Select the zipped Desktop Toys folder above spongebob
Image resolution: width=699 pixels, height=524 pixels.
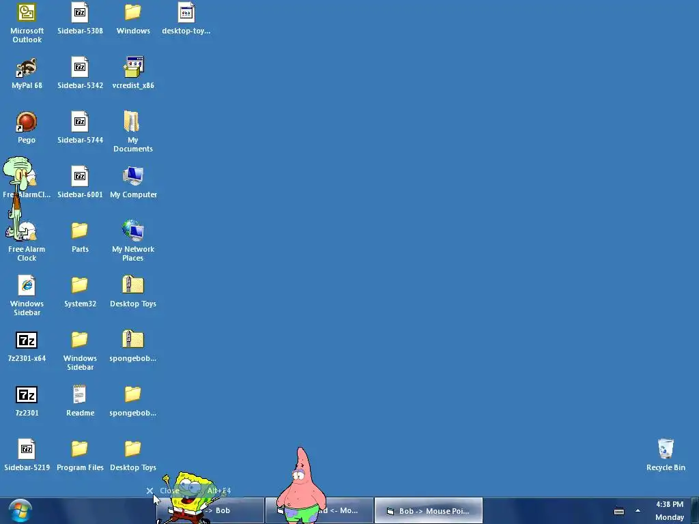tap(133, 286)
